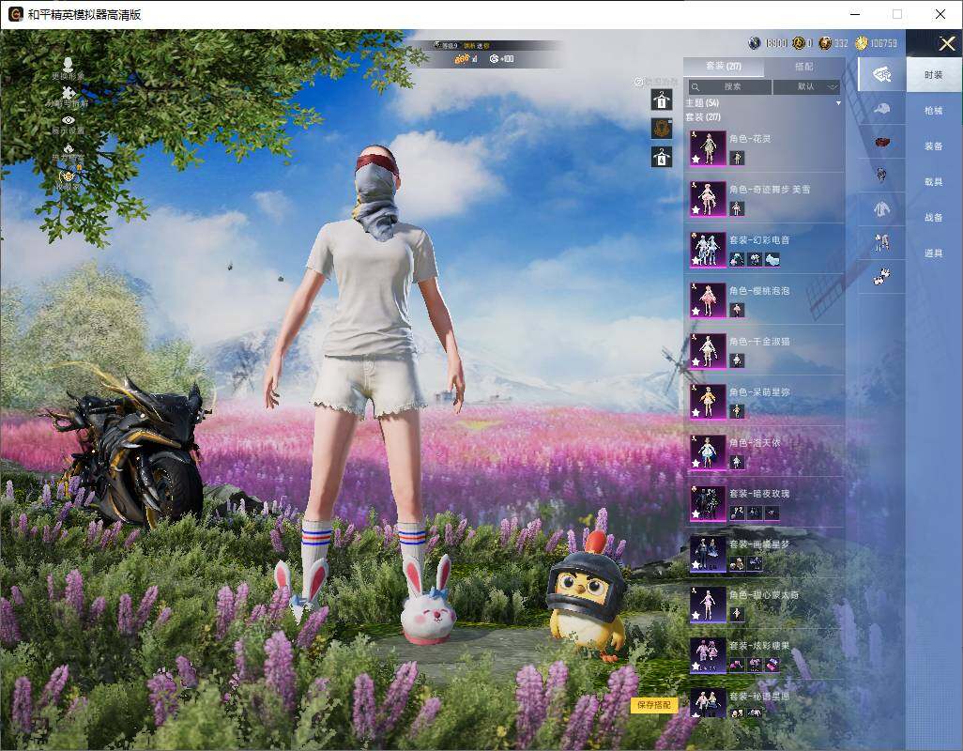Select the cap headwear category icon
Screen dimensions: 963x751
(x=882, y=109)
